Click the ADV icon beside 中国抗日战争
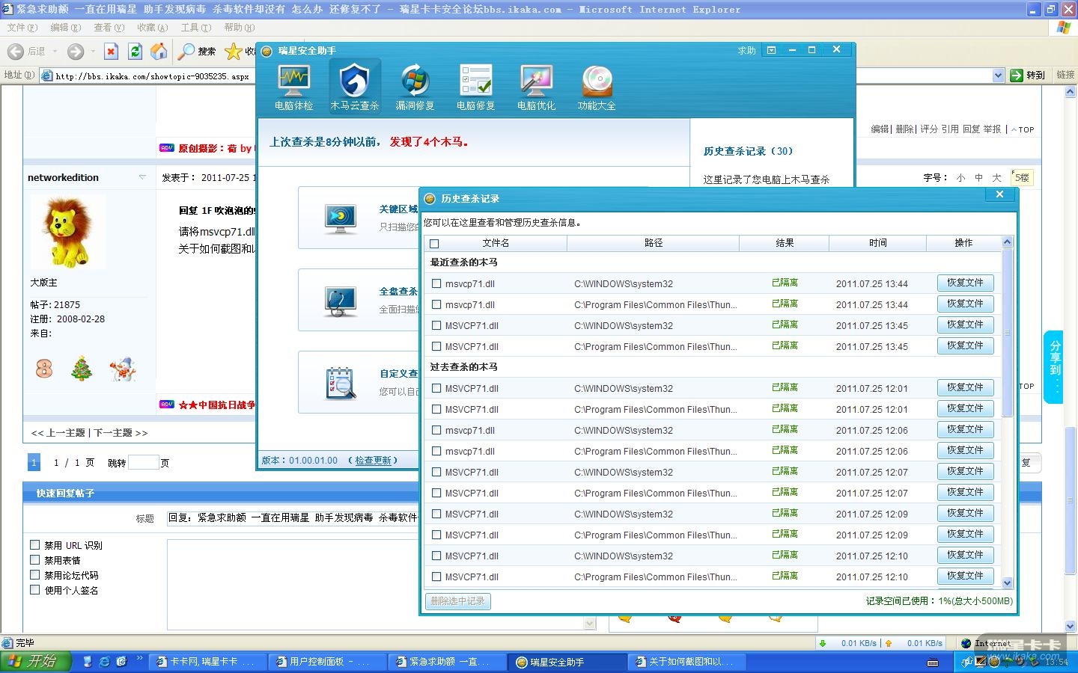Screen dimensions: 1078x673 [167, 405]
